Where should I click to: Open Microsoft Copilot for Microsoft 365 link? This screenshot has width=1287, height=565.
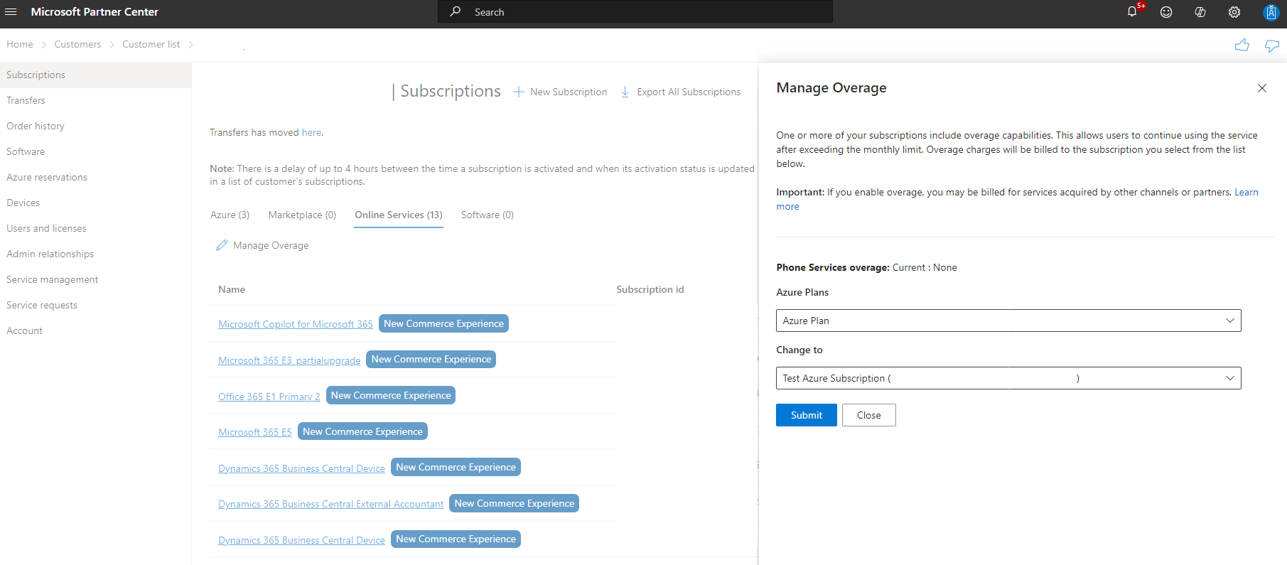click(x=295, y=324)
